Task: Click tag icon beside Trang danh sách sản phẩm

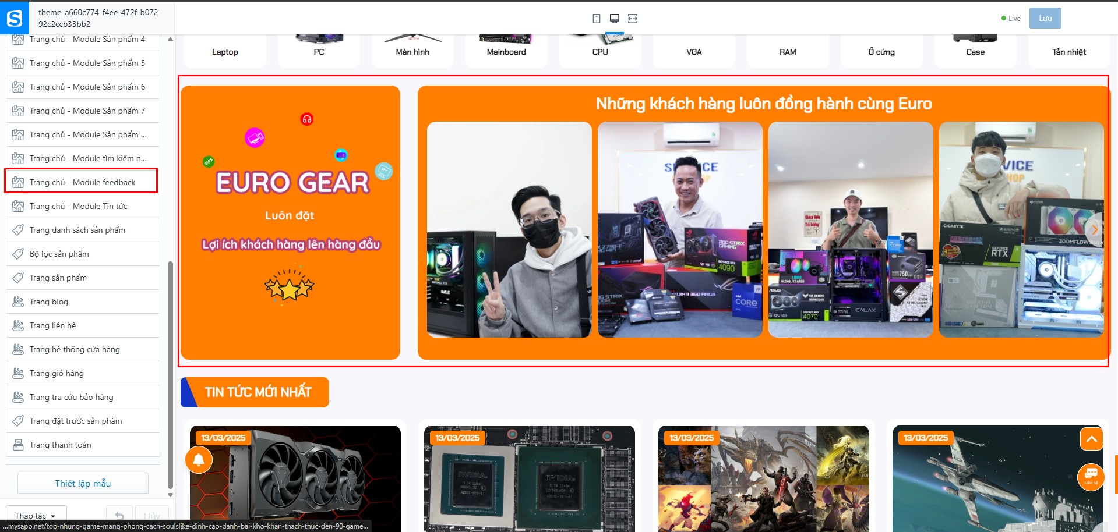Action: pos(18,230)
